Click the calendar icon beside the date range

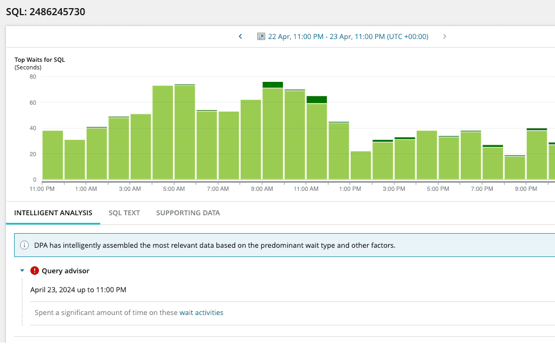pos(260,36)
